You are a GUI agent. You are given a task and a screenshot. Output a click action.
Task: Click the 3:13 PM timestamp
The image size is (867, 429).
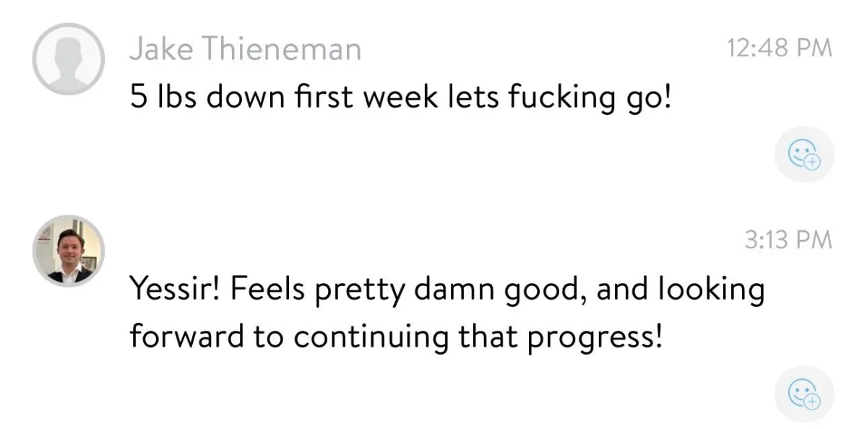[x=788, y=240]
